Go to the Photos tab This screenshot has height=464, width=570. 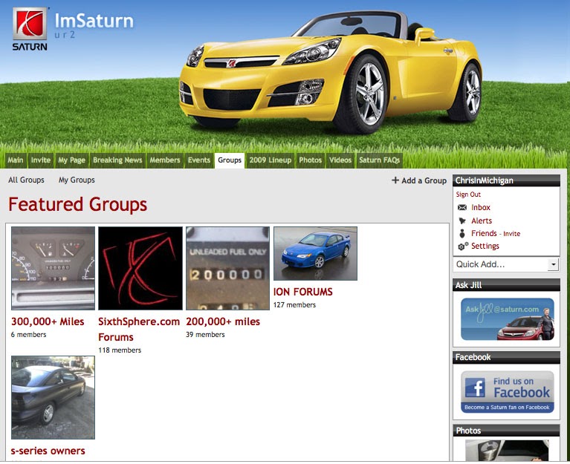pos(310,160)
